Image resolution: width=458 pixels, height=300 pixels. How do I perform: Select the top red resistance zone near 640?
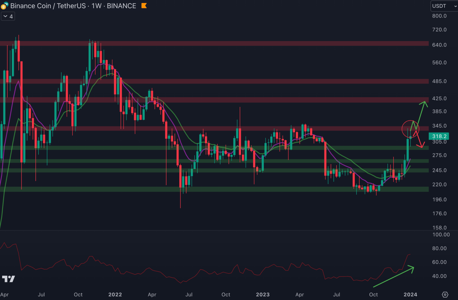click(214, 44)
